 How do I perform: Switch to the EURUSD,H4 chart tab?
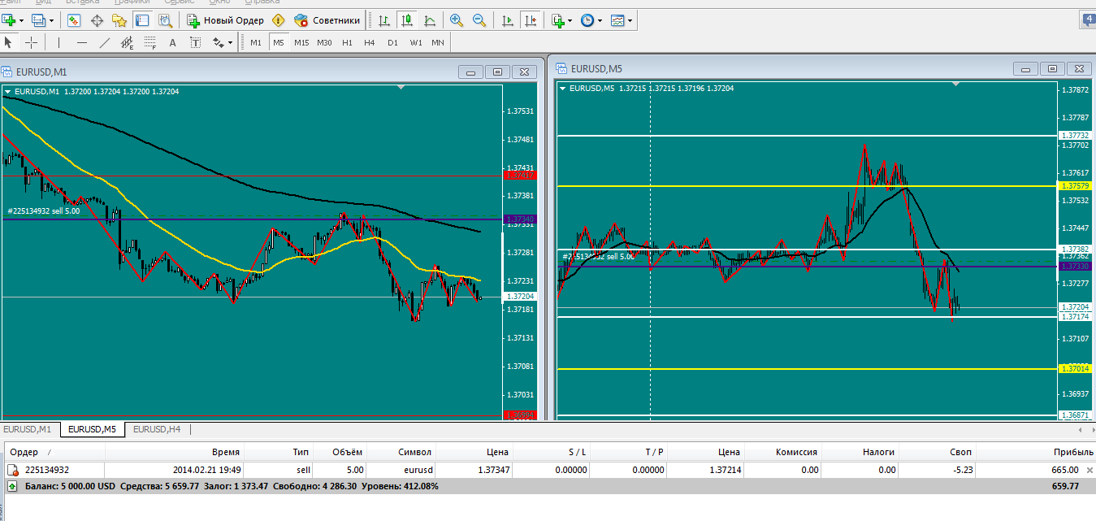(157, 429)
